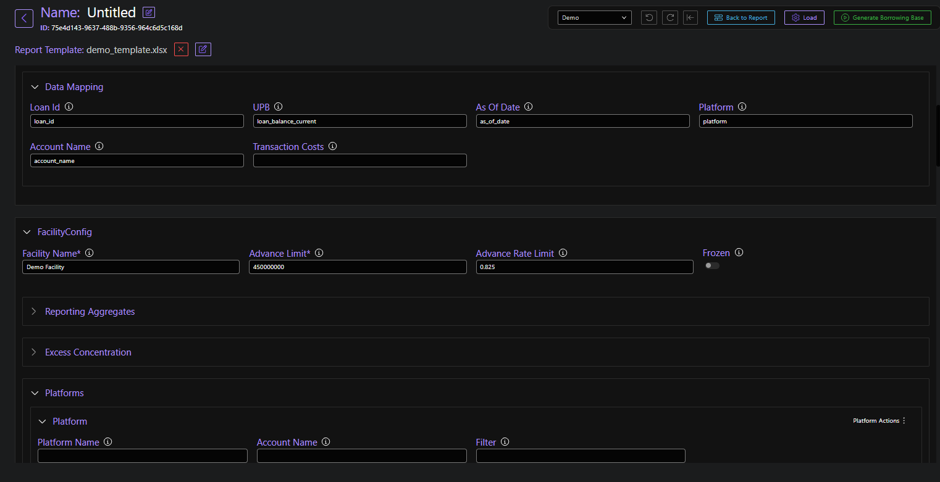Click the redo icon in toolbar
The height and width of the screenshot is (482, 940).
tap(670, 18)
